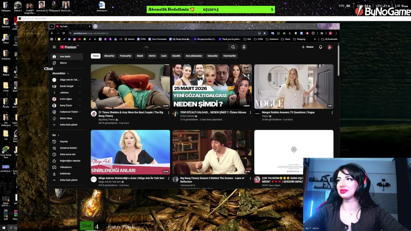The image size is (411, 231).
Task: Select the İzlenenler filter chip
Action: (x=213, y=56)
